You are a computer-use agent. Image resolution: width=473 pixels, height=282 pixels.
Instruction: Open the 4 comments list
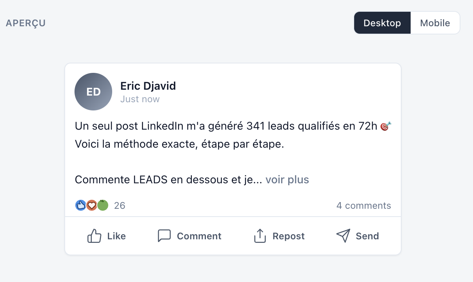[364, 205]
